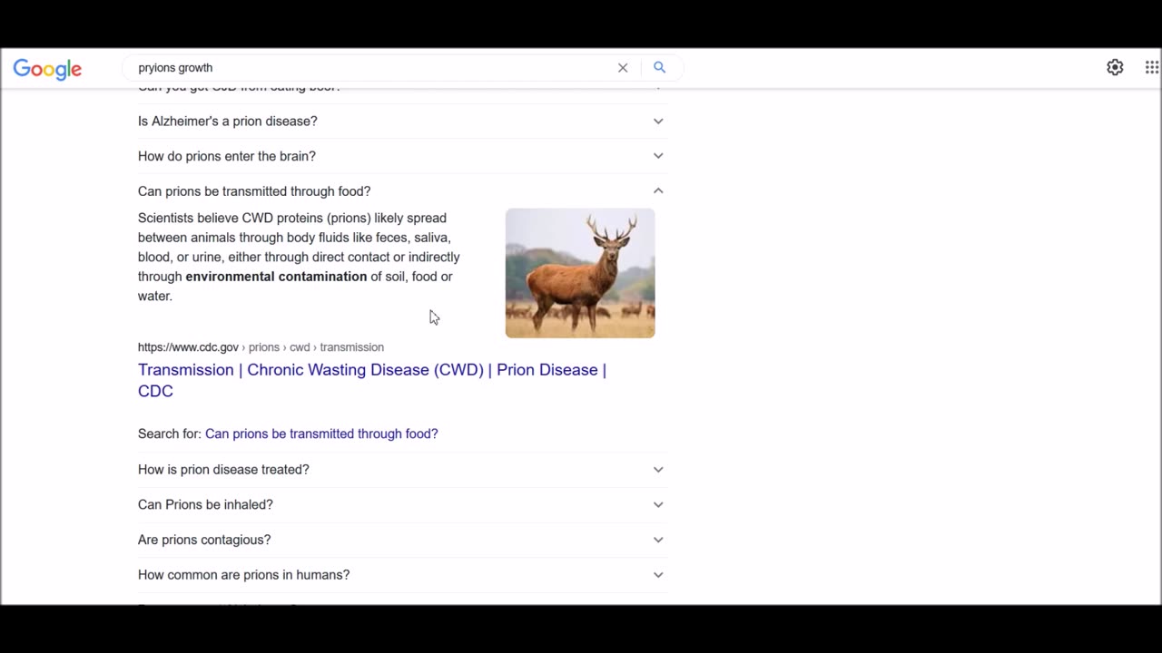This screenshot has height=653, width=1162.
Task: Click into the 'pryions growth' search field
Action: tap(372, 68)
